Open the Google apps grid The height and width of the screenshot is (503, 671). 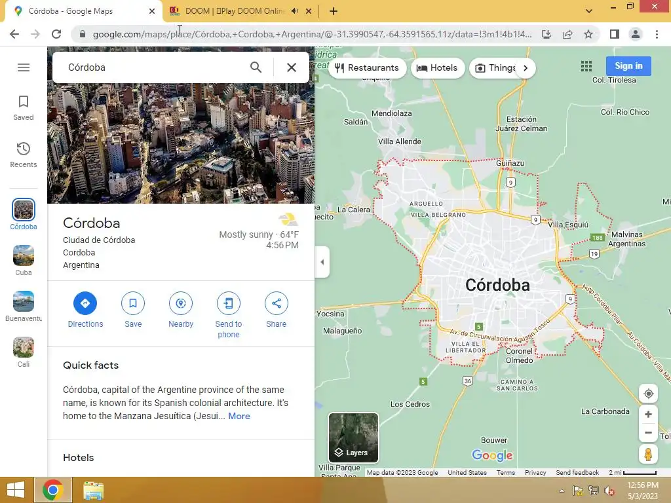pos(586,66)
